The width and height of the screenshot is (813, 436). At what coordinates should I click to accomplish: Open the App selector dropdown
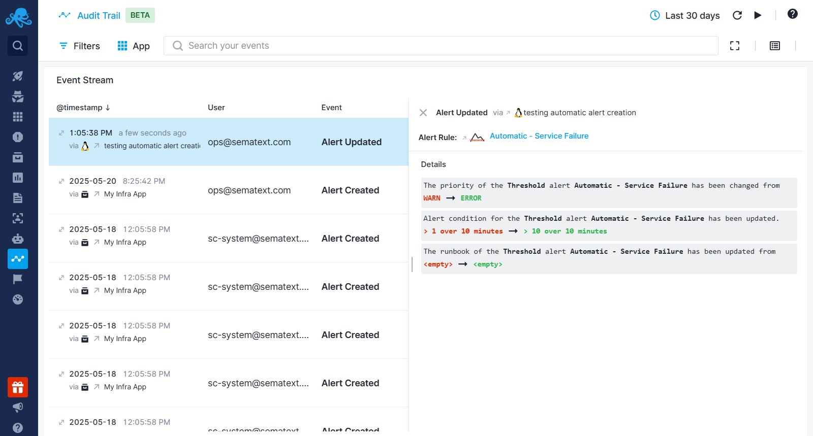pos(134,46)
